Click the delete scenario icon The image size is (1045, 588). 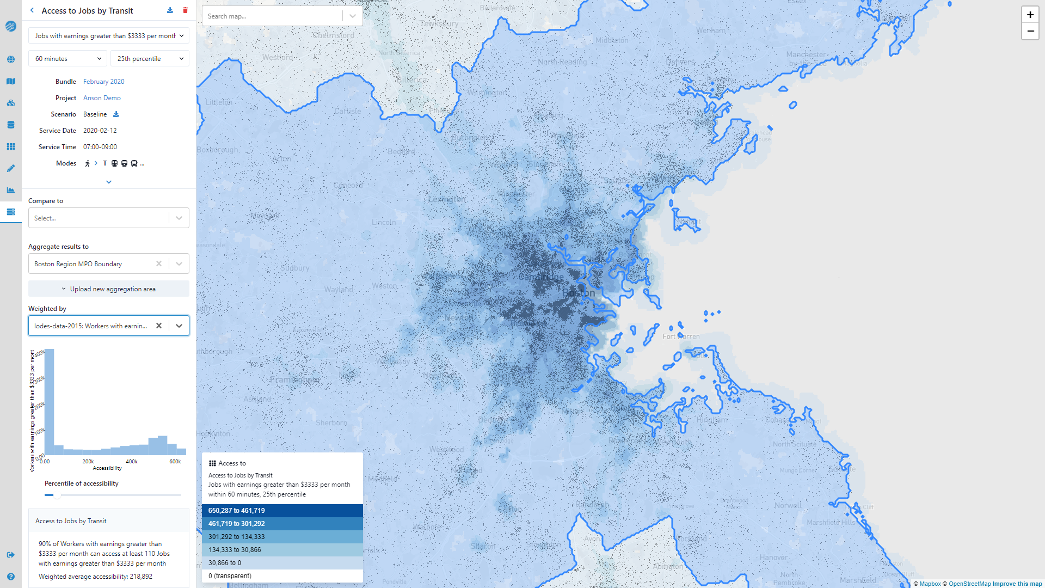click(x=187, y=10)
